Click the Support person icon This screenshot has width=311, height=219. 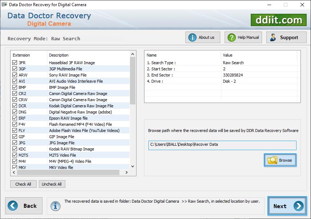pos(272,37)
